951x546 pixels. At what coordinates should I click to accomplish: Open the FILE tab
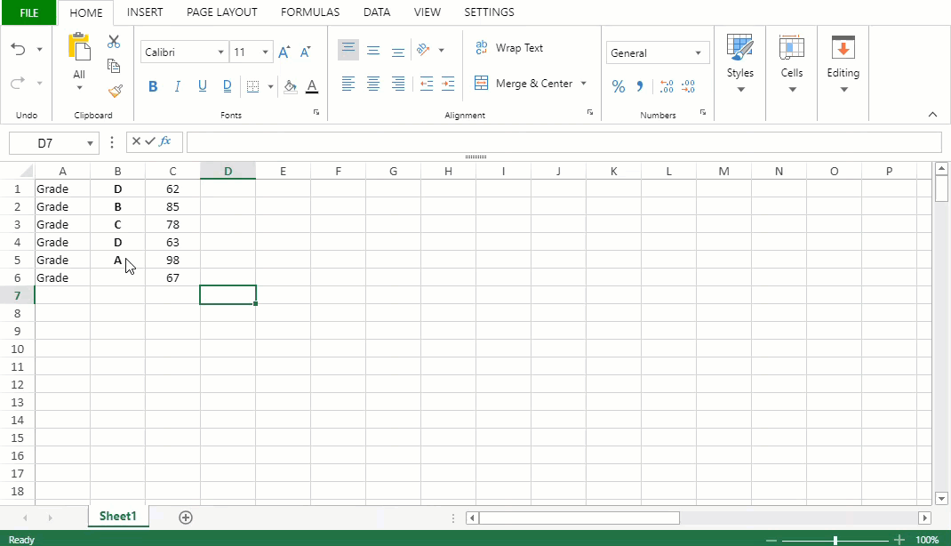pos(29,12)
